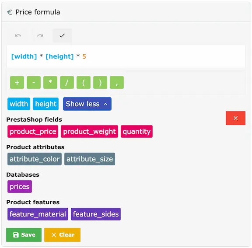The image size is (252, 248).
Task: Insert the comma separator
Action: pyautogui.click(x=117, y=83)
